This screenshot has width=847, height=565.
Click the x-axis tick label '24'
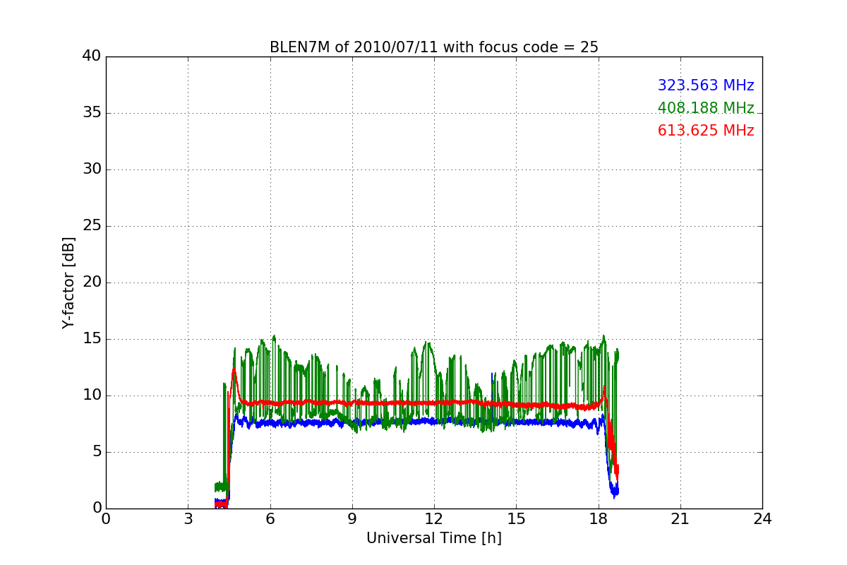tap(762, 518)
